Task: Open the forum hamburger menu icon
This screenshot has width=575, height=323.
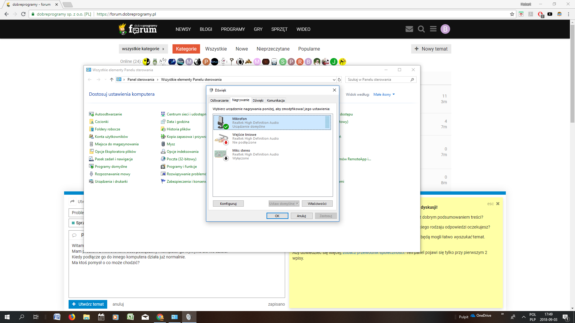Action: [433, 29]
